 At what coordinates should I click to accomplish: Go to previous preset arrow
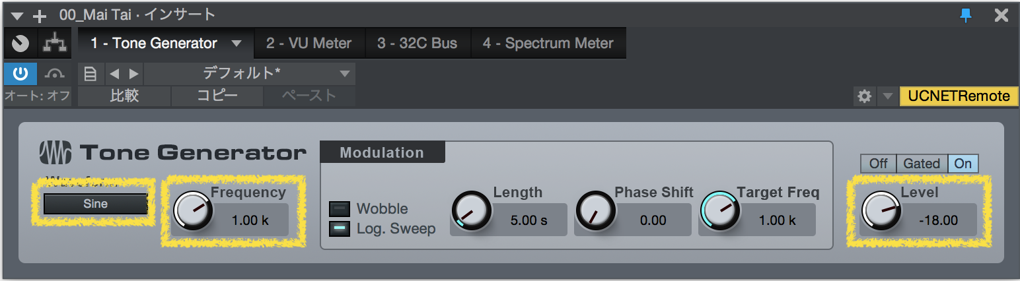[x=114, y=73]
